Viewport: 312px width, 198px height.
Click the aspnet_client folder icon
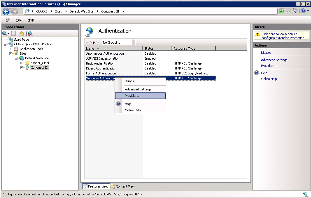pos(27,63)
